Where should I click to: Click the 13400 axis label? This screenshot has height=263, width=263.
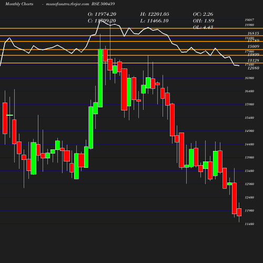(x=249, y=171)
